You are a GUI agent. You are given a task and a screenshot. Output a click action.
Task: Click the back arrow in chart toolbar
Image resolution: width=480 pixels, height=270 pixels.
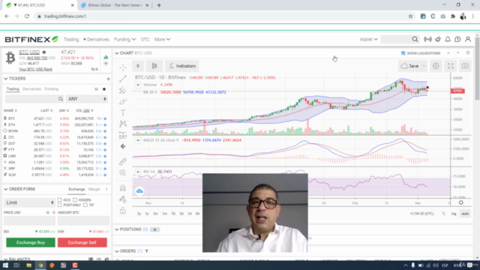point(123,146)
